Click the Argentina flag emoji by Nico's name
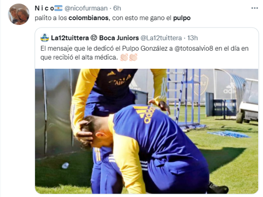Viewport: 263px width, 197px height. tap(58, 8)
